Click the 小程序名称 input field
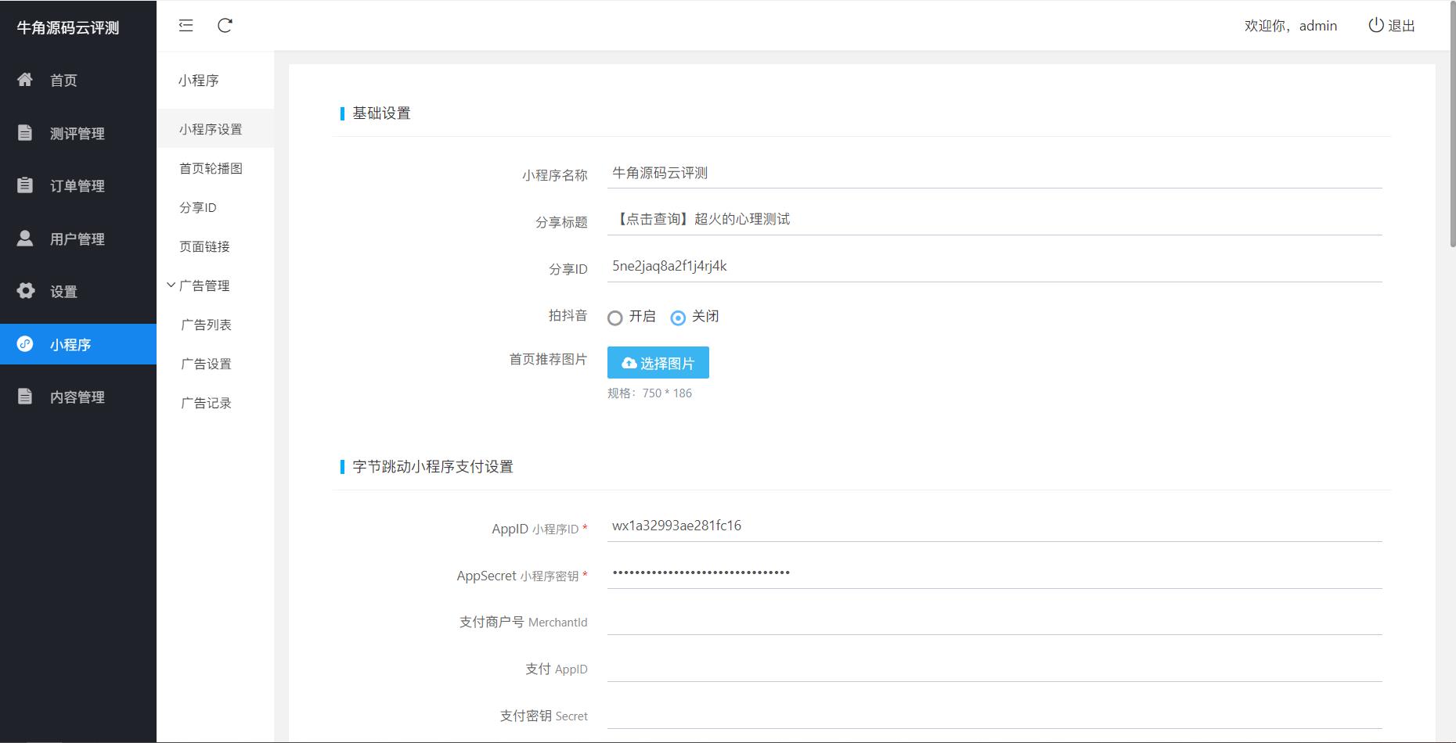This screenshot has height=743, width=1456. pos(994,174)
